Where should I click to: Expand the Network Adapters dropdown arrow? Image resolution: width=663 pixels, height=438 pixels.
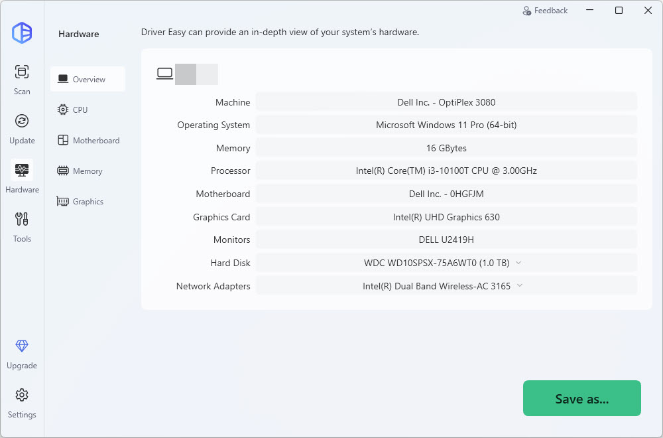click(520, 286)
